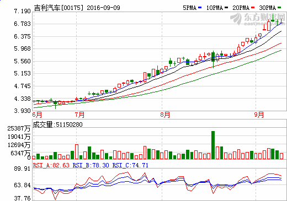287x201 pixels.
Task: Click the 20PMA legend text
Action: pos(241,8)
